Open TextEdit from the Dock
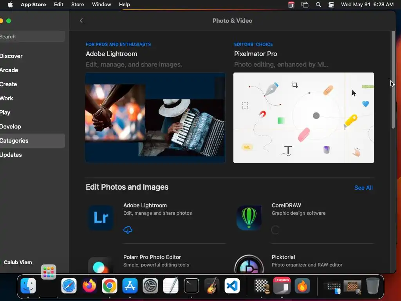The image size is (401, 301). tap(171, 286)
